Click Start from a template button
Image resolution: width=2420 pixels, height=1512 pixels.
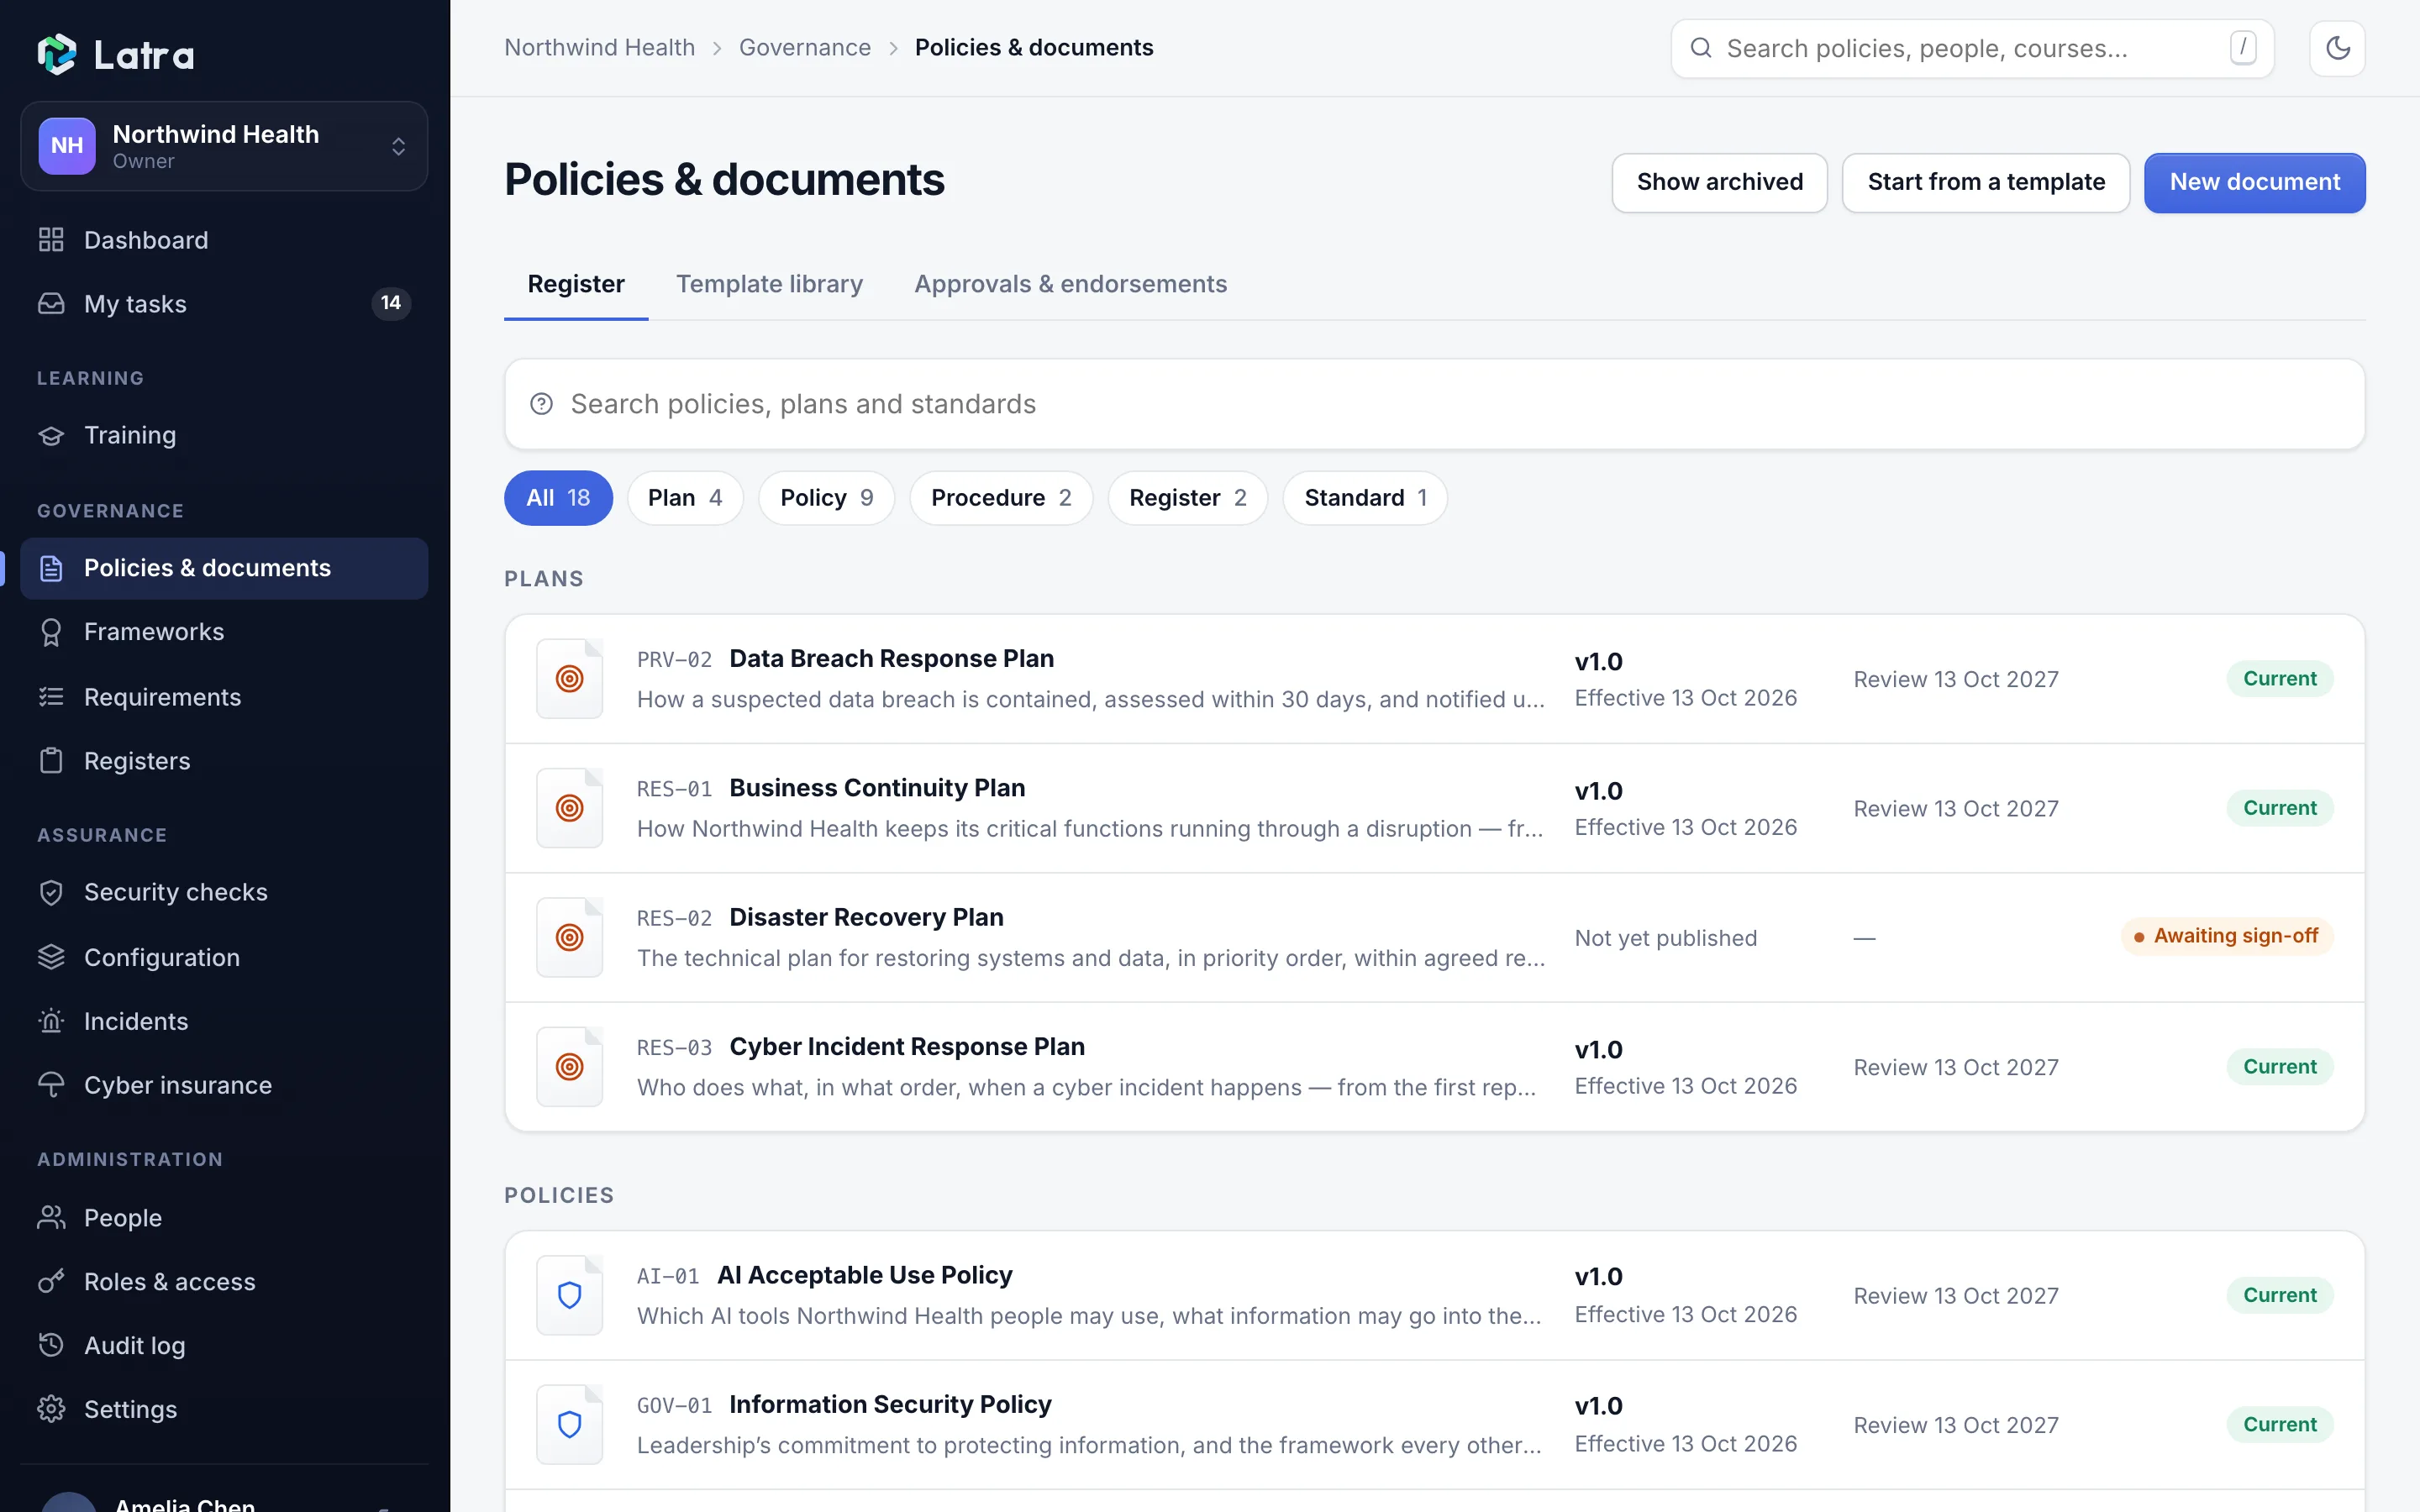1985,182
